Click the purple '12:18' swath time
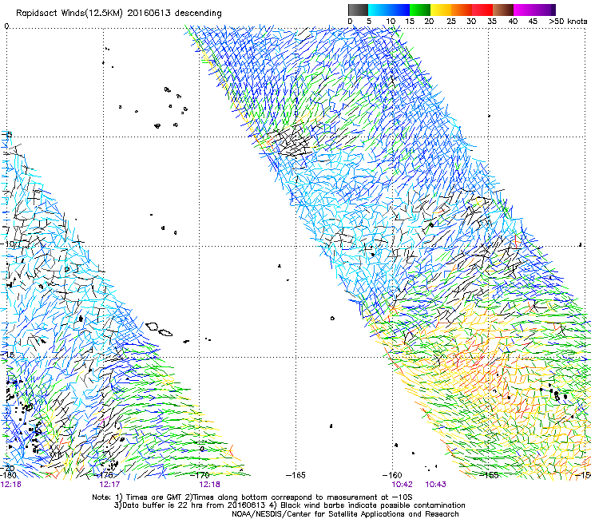The height and width of the screenshot is (519, 591). tap(209, 485)
